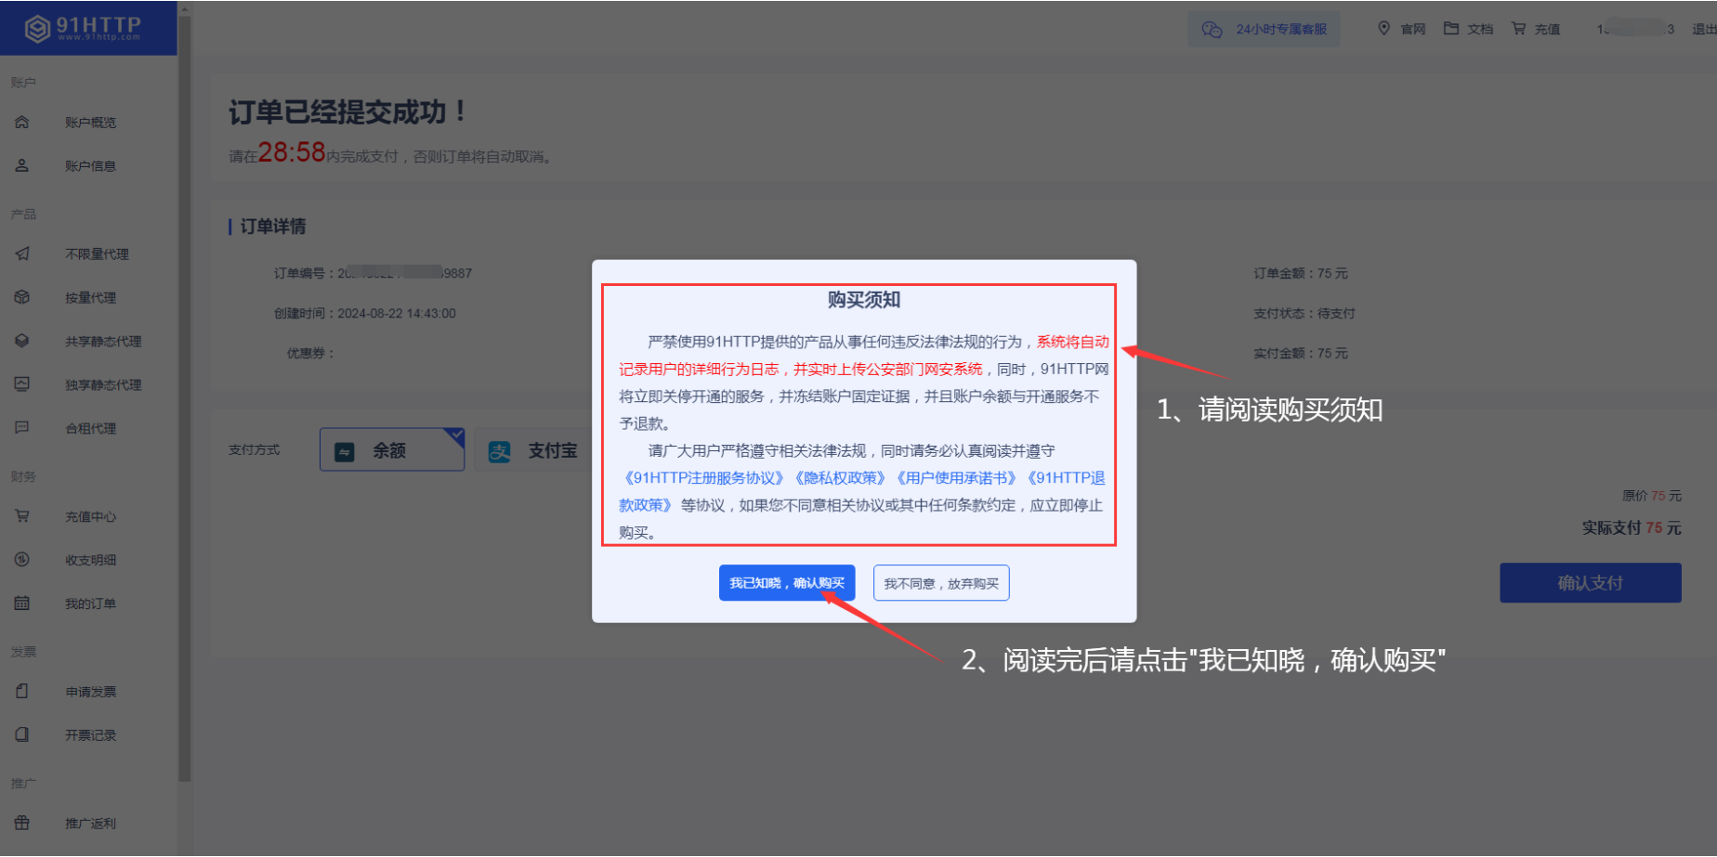The image size is (1717, 857).
Task: Click 我的订单 calendar icon
Action: (22, 604)
